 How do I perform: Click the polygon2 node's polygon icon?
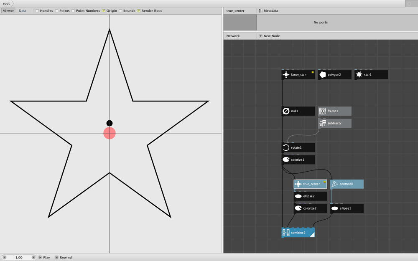pyautogui.click(x=323, y=75)
